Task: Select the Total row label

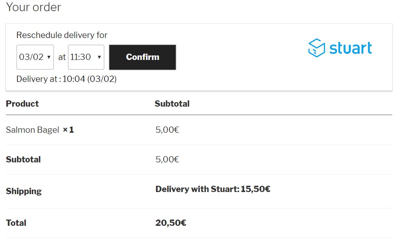Action: (16, 223)
